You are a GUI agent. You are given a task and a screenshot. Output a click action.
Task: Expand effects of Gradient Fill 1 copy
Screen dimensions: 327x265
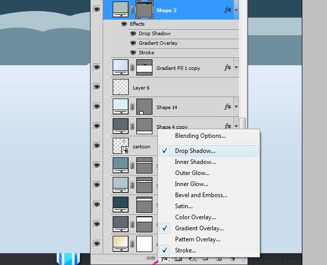coord(236,67)
